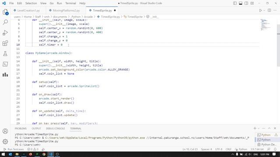Click unsaved dot on TimedSprite.py tab

pos(115,10)
